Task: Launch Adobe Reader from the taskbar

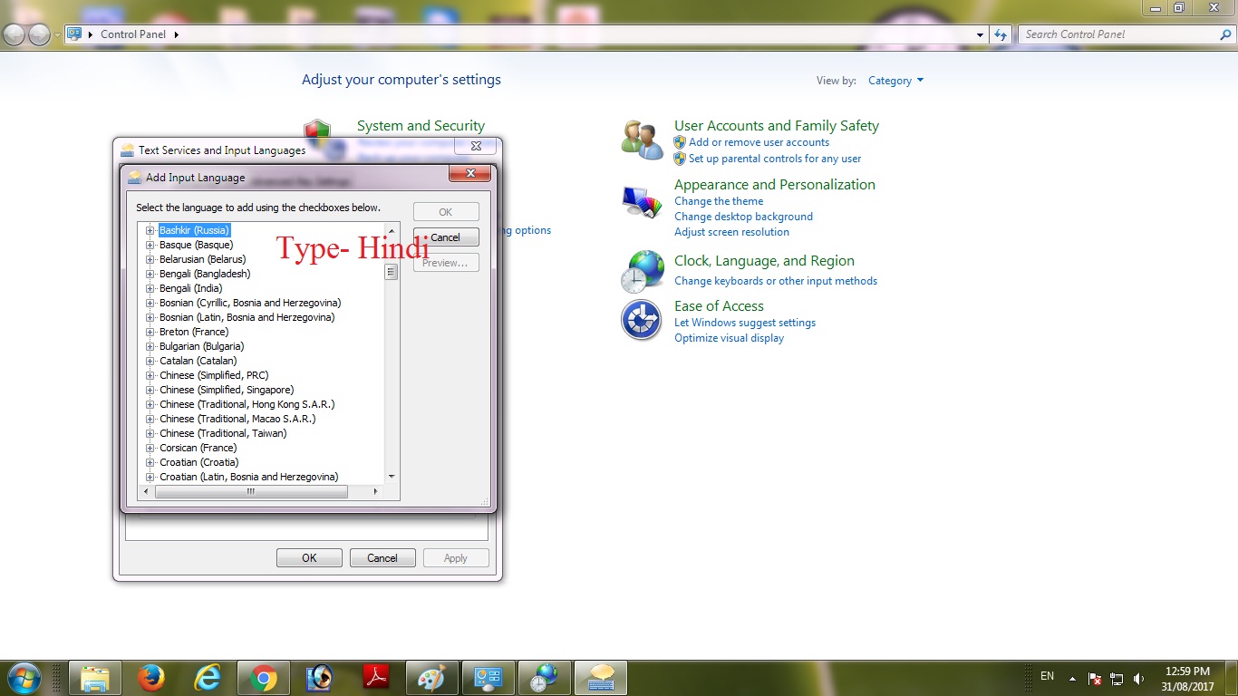Action: point(375,677)
